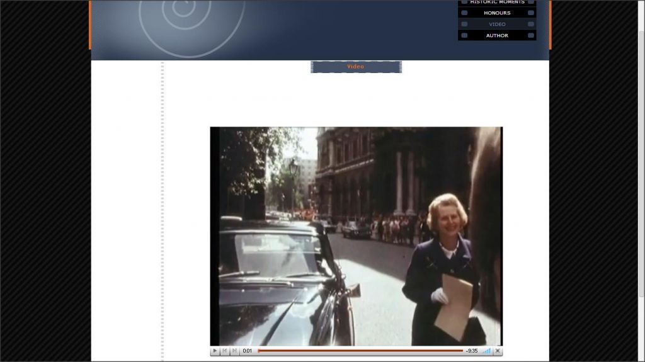Click the left film square beside VIDEO

tap(464, 24)
